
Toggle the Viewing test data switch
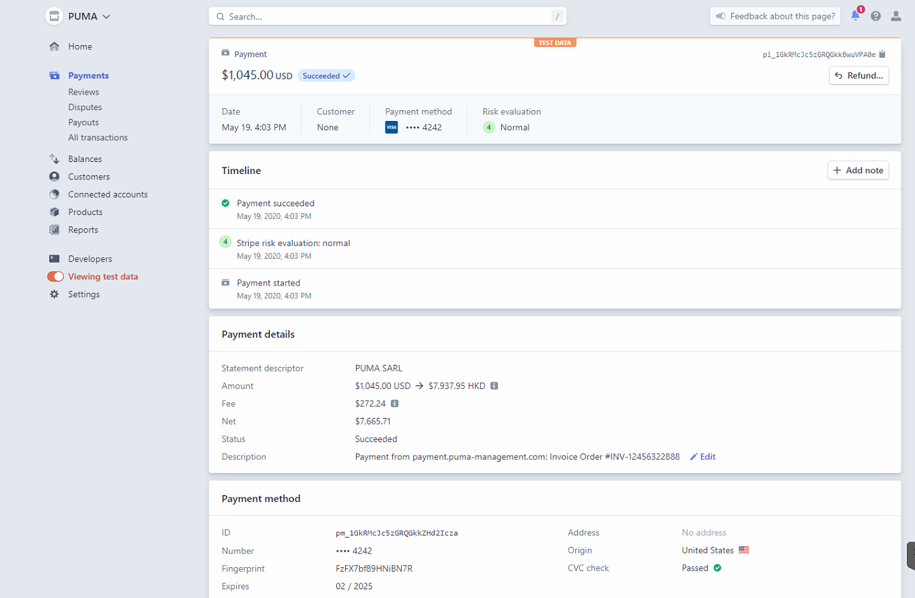[55, 277]
